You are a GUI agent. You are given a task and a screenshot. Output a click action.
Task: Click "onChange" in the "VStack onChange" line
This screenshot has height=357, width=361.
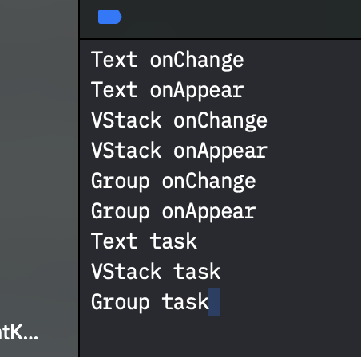[x=220, y=121]
